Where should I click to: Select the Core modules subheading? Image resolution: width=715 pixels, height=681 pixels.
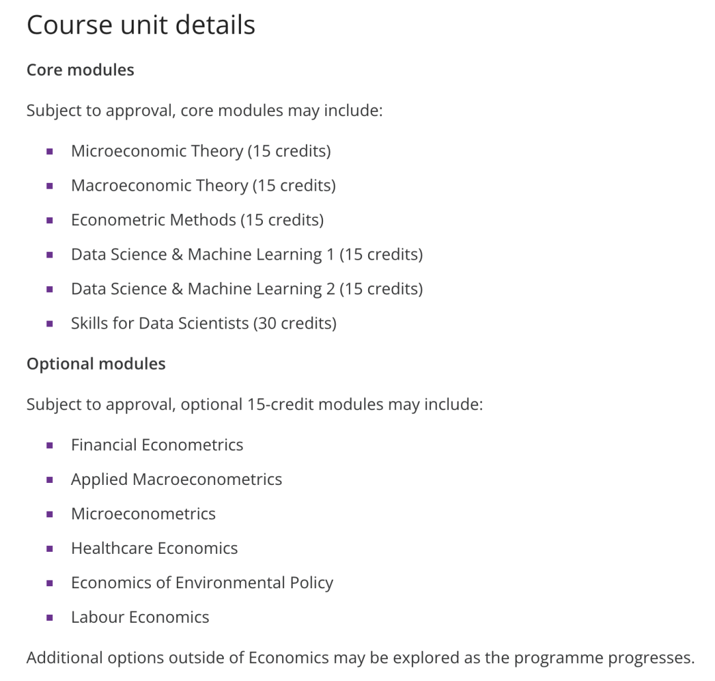point(80,70)
